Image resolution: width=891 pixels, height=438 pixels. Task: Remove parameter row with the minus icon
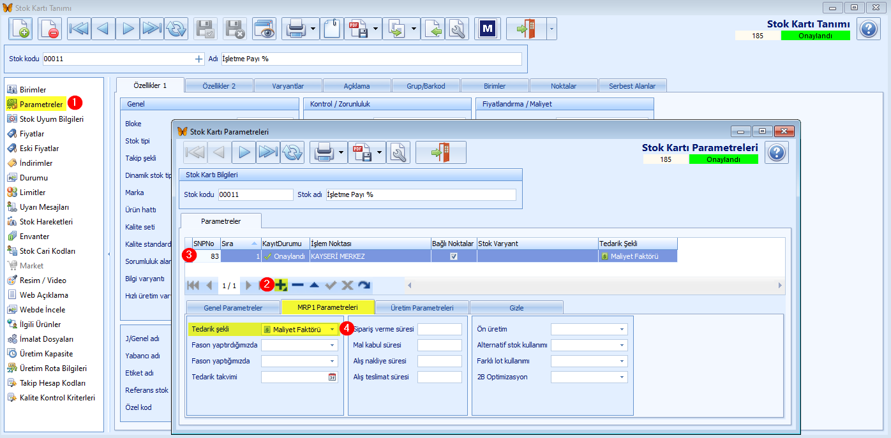pos(297,285)
